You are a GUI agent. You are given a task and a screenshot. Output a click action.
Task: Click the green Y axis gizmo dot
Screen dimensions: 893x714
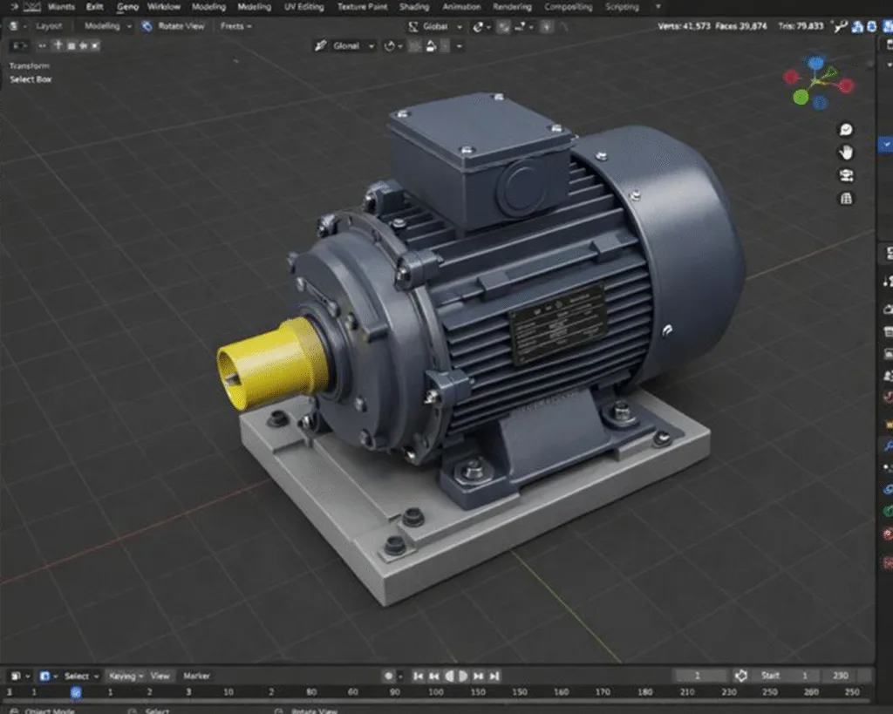click(801, 98)
